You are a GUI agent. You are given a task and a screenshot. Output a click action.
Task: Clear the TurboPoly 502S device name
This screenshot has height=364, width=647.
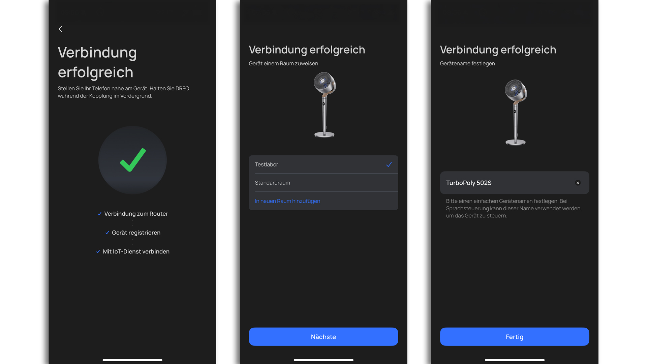pyautogui.click(x=578, y=183)
